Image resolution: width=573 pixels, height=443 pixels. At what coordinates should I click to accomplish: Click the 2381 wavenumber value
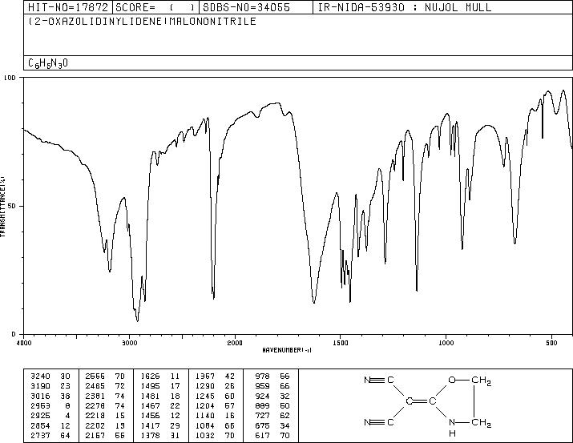(95, 396)
